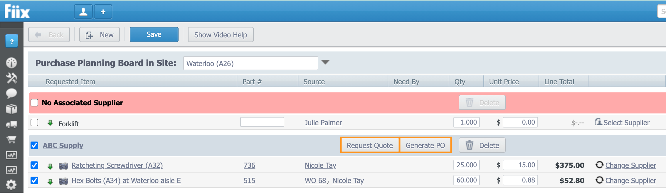666x193 pixels.
Task: Click the Requested Item column header
Action: [x=70, y=82]
